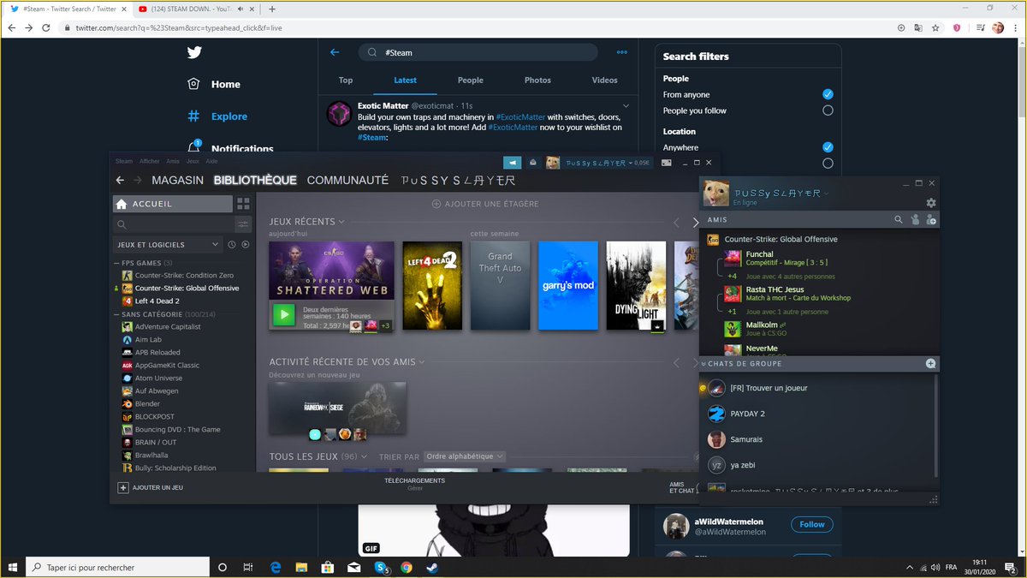Open Twitter search more options dots
This screenshot has width=1027, height=578.
coord(622,52)
